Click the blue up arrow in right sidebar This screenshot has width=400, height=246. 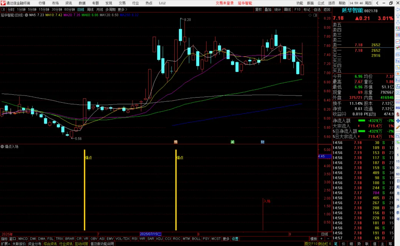click(x=398, y=16)
